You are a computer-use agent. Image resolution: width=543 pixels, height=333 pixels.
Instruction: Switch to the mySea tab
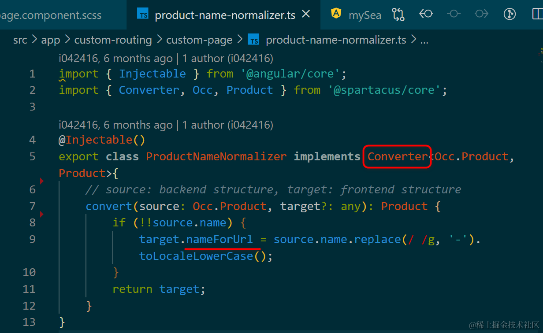(x=365, y=15)
